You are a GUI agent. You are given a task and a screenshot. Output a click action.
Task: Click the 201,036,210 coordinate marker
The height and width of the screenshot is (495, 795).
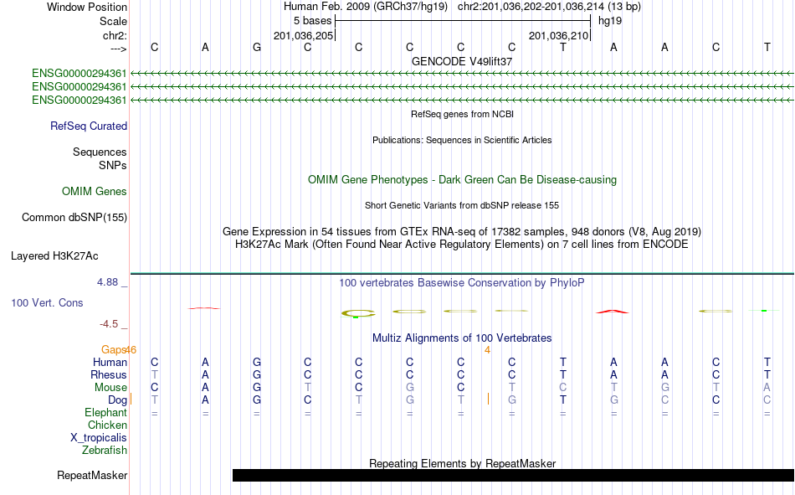pyautogui.click(x=558, y=35)
